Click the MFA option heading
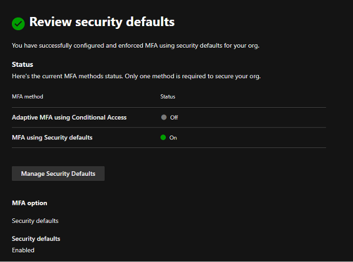 pyautogui.click(x=29, y=202)
